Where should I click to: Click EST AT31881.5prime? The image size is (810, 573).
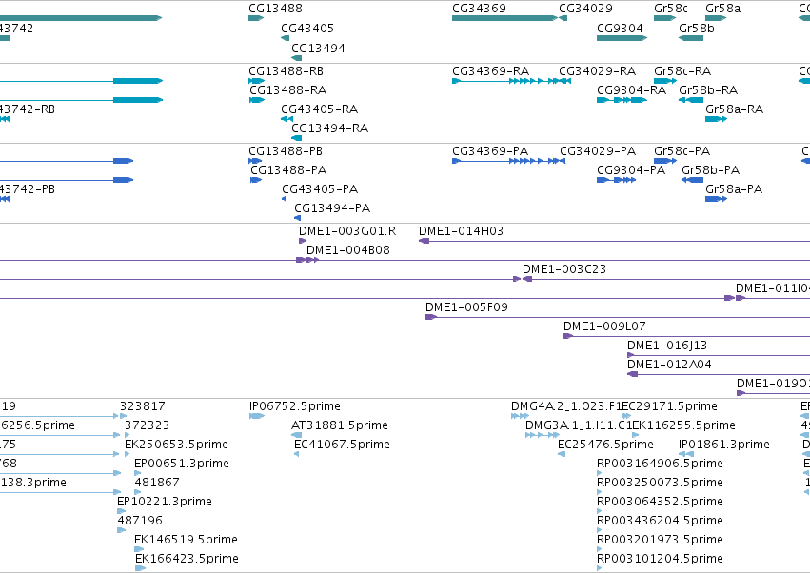click(x=340, y=425)
